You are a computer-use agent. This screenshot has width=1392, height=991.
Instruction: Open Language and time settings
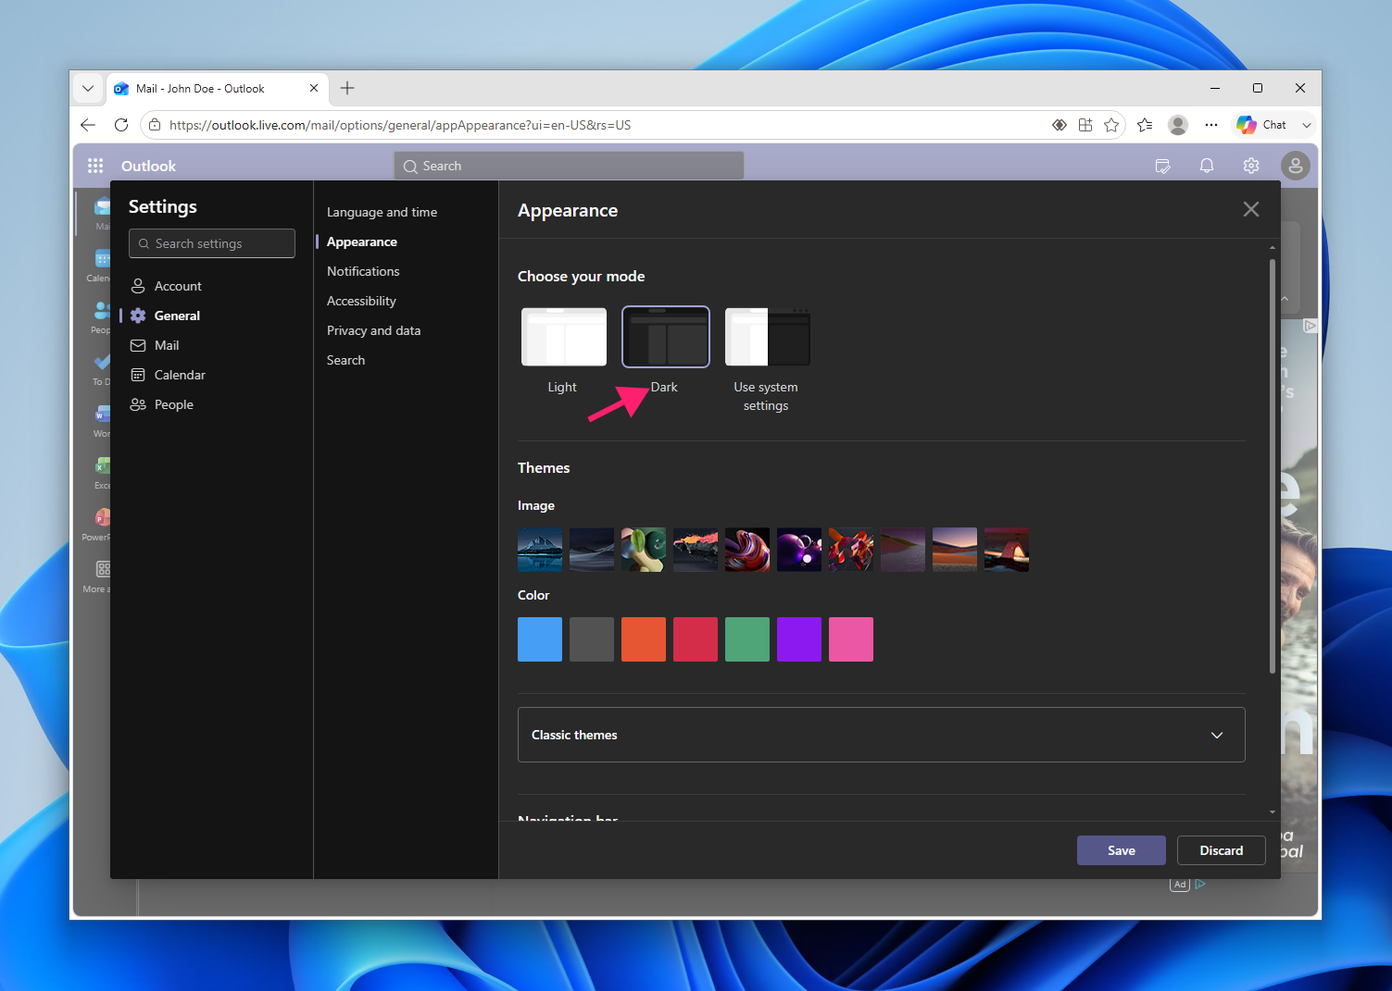coord(382,212)
